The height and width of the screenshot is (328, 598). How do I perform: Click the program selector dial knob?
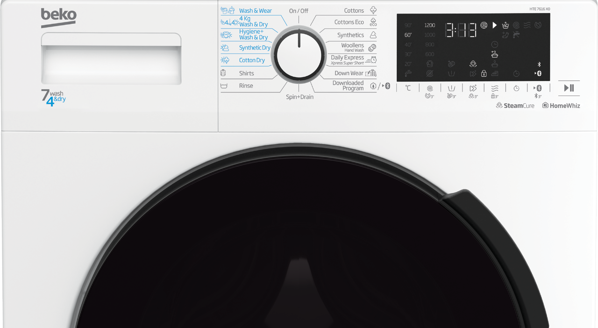299,55
